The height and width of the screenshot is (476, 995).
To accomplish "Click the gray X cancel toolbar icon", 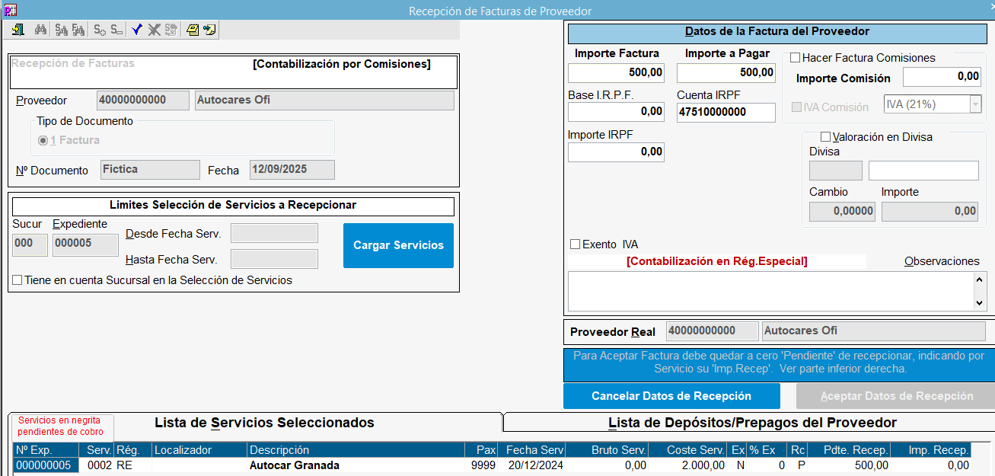I will click(154, 30).
